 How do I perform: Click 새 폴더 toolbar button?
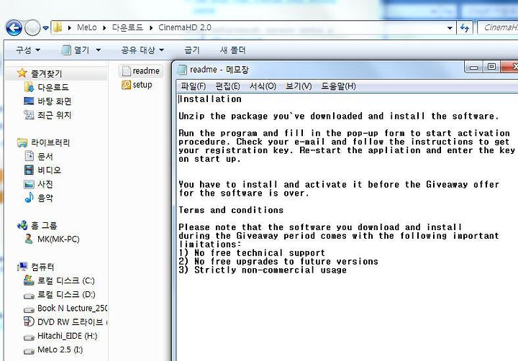(x=233, y=50)
